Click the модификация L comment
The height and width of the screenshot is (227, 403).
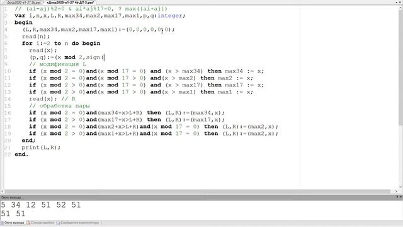pyautogui.click(x=57, y=64)
